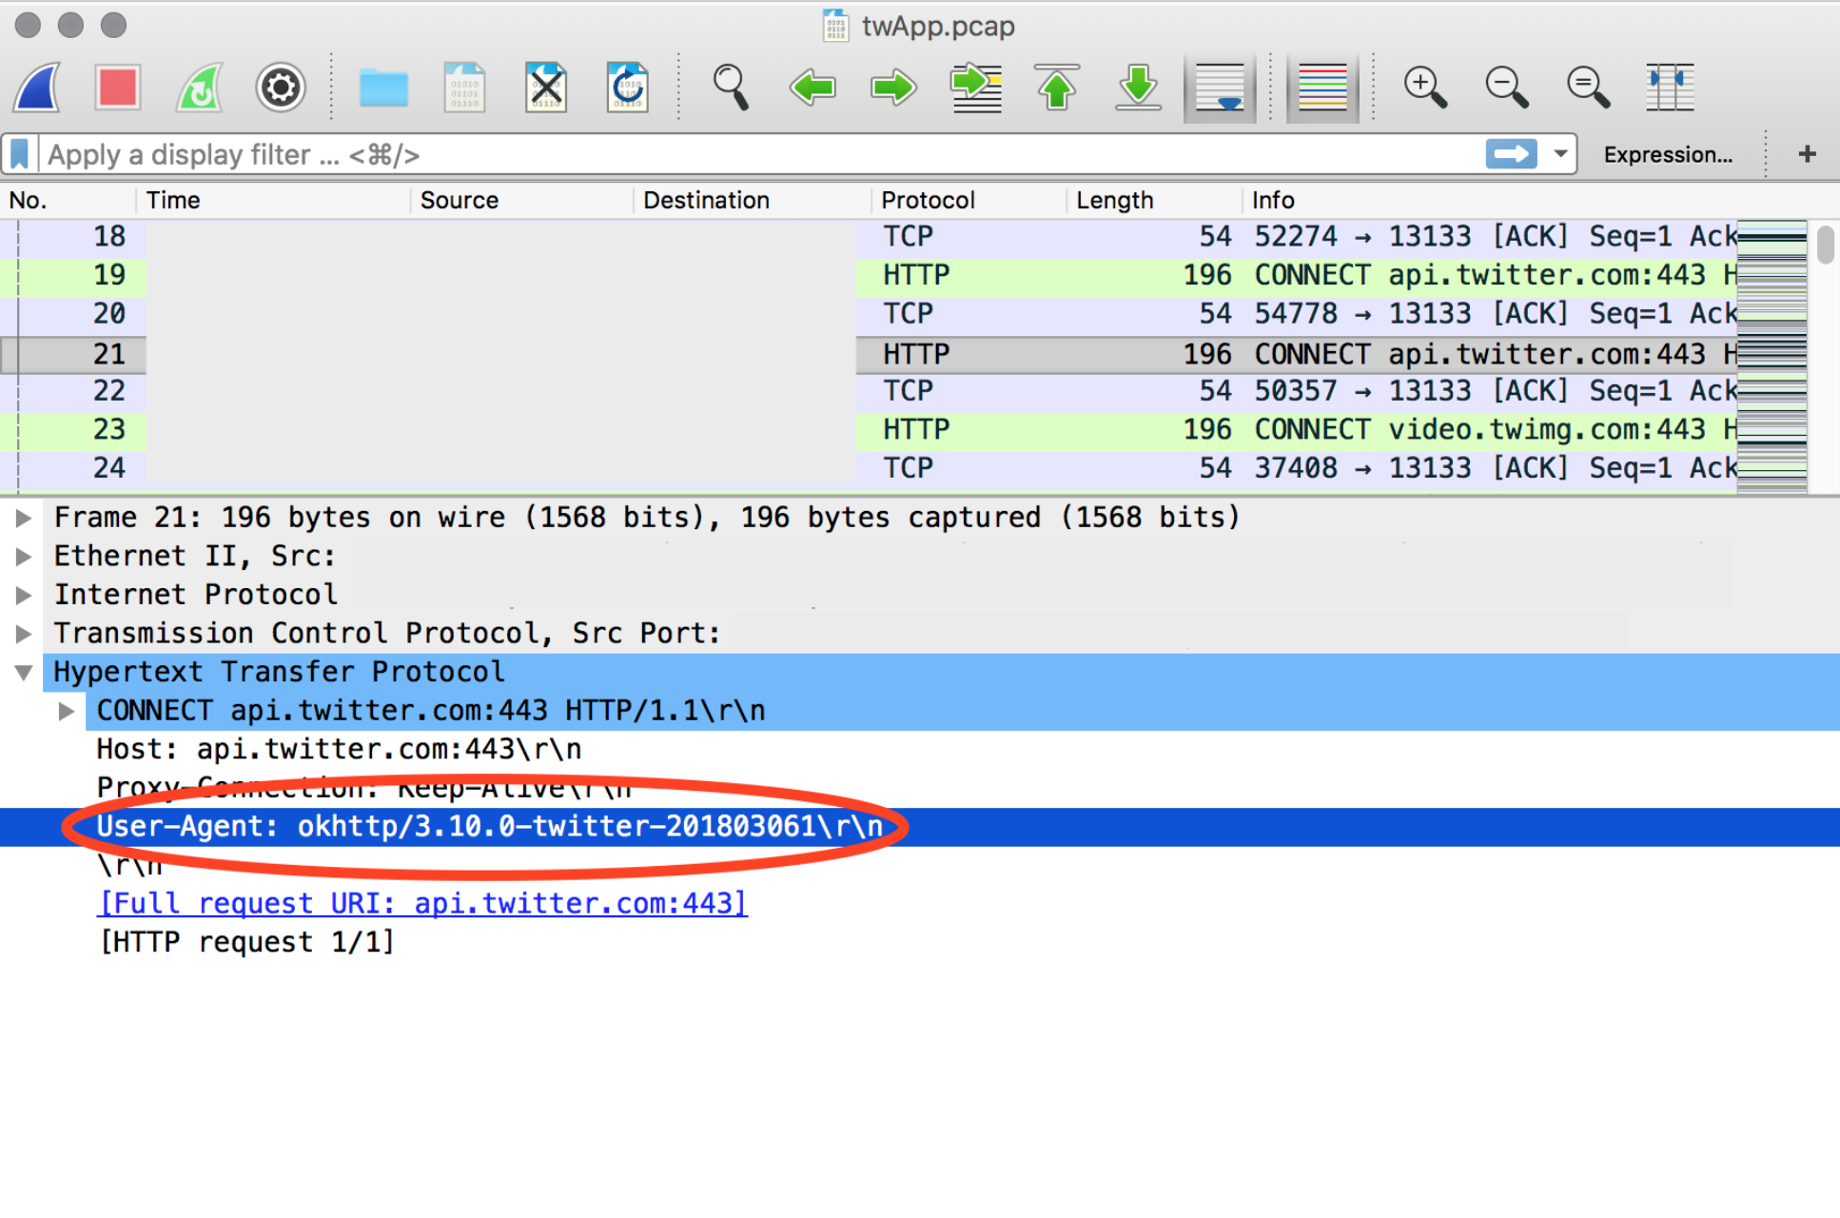Find a packet with the magnifier icon
Screen dimensions: 1840x1218
(x=731, y=88)
